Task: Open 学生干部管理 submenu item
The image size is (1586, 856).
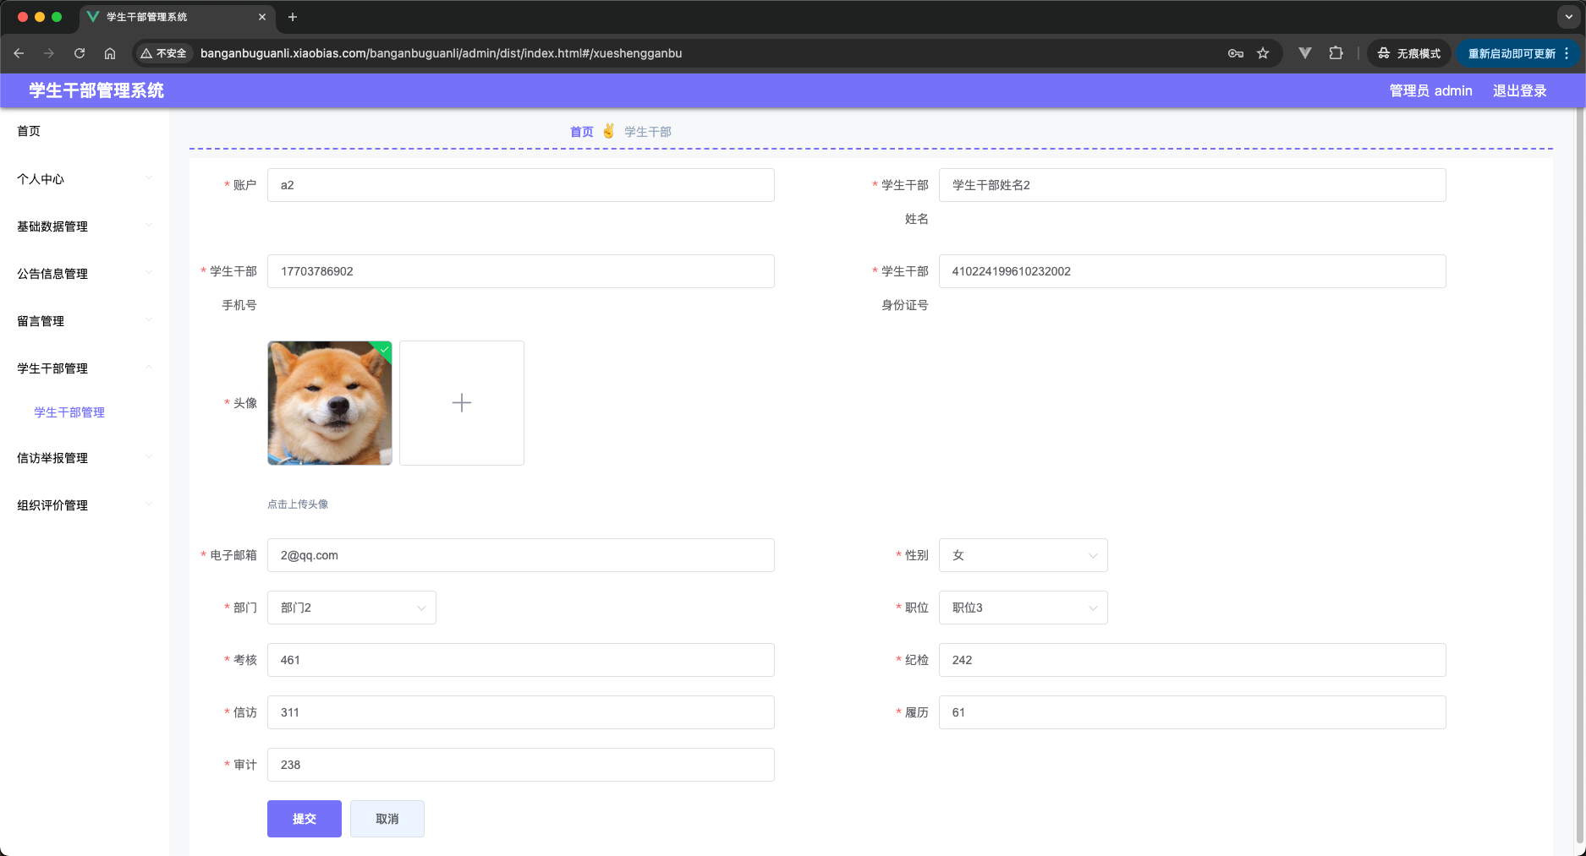Action: point(69,412)
